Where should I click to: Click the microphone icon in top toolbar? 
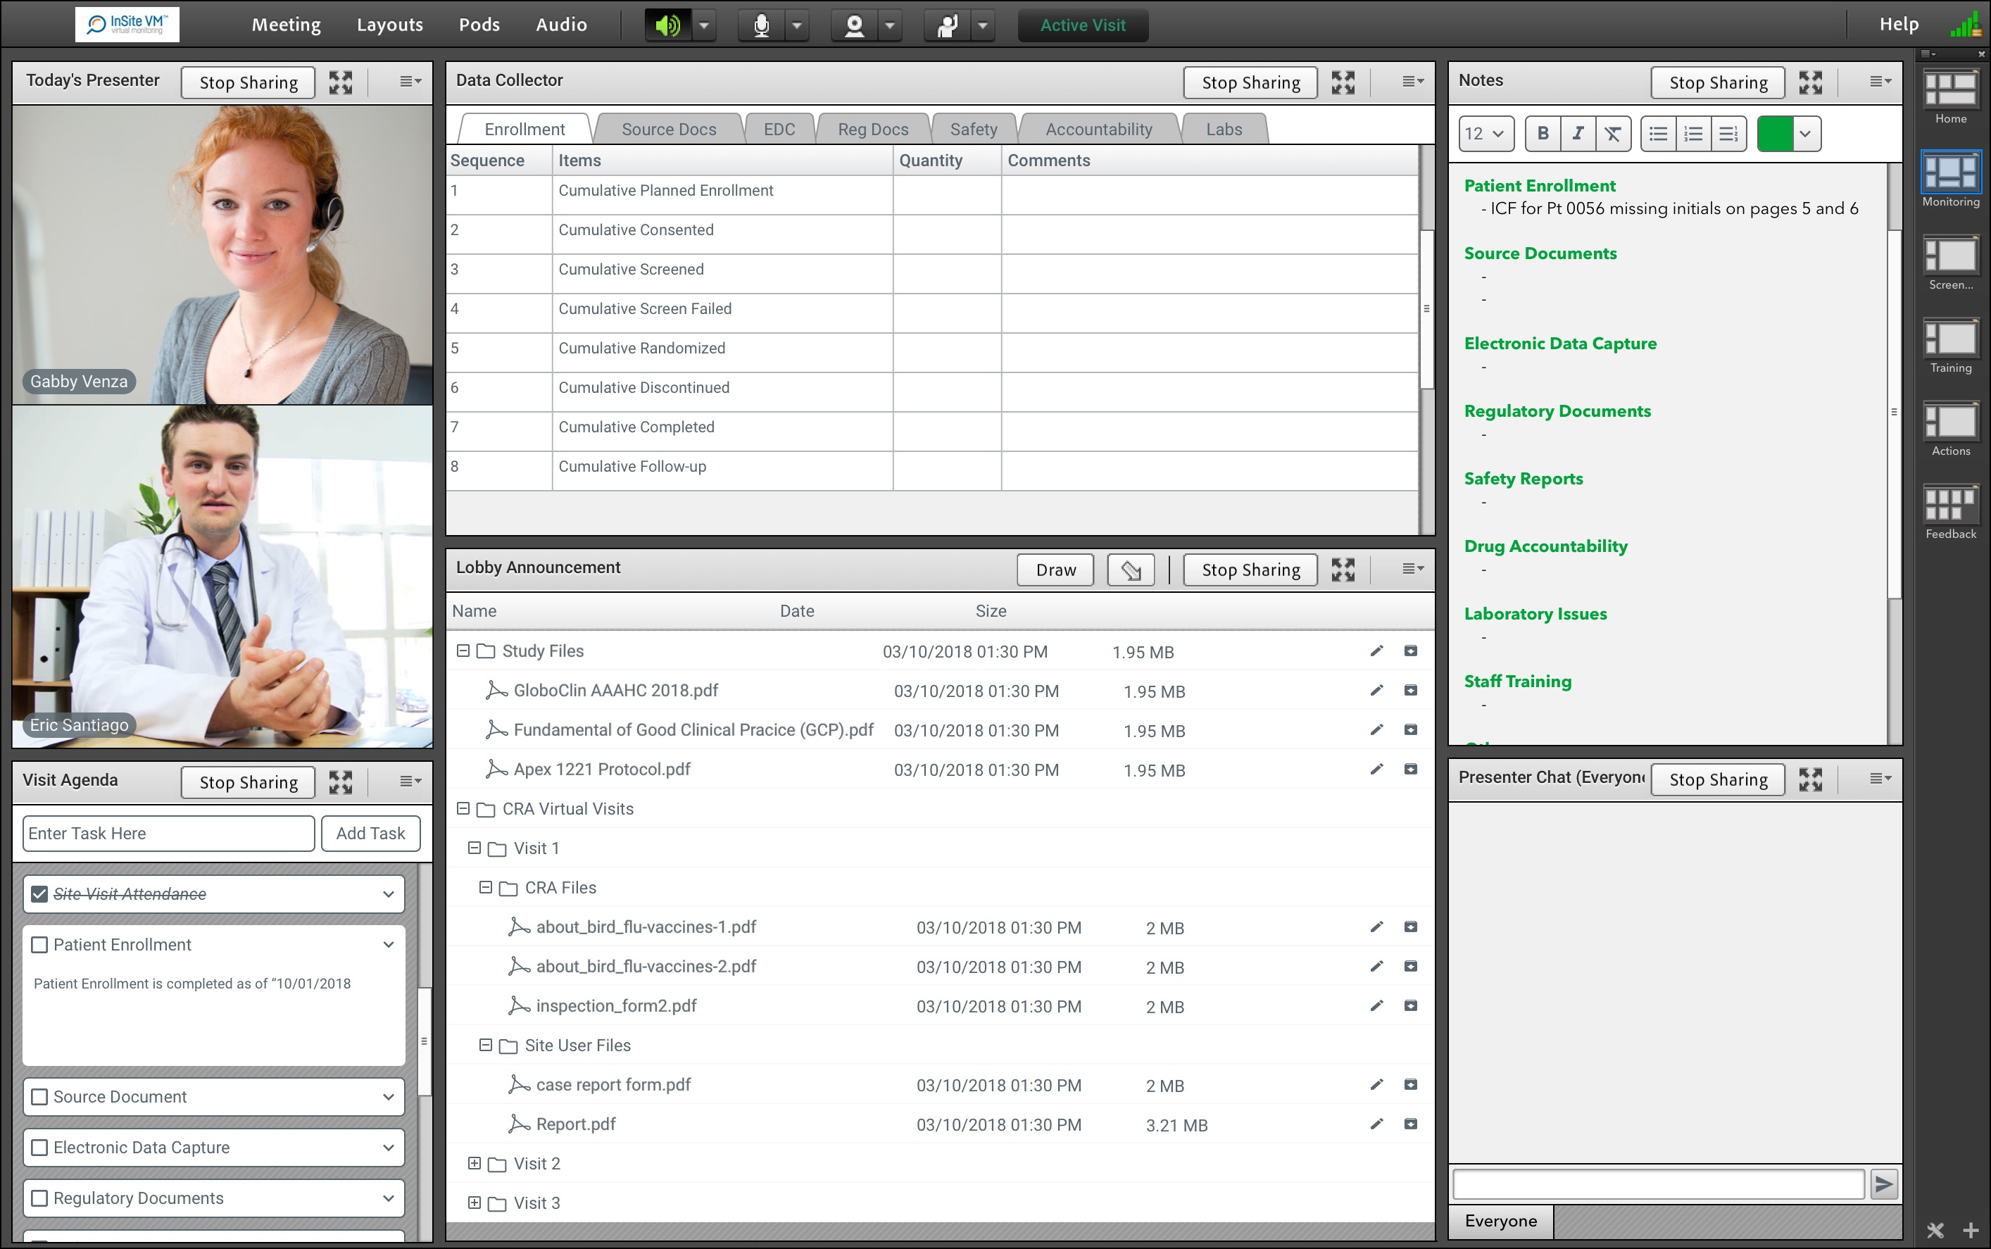pos(761,25)
